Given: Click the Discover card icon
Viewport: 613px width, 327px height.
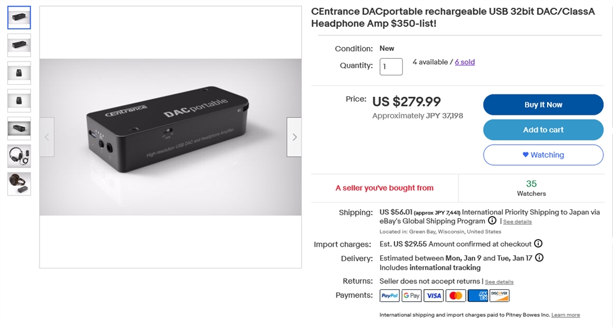Looking at the screenshot, I should [499, 295].
